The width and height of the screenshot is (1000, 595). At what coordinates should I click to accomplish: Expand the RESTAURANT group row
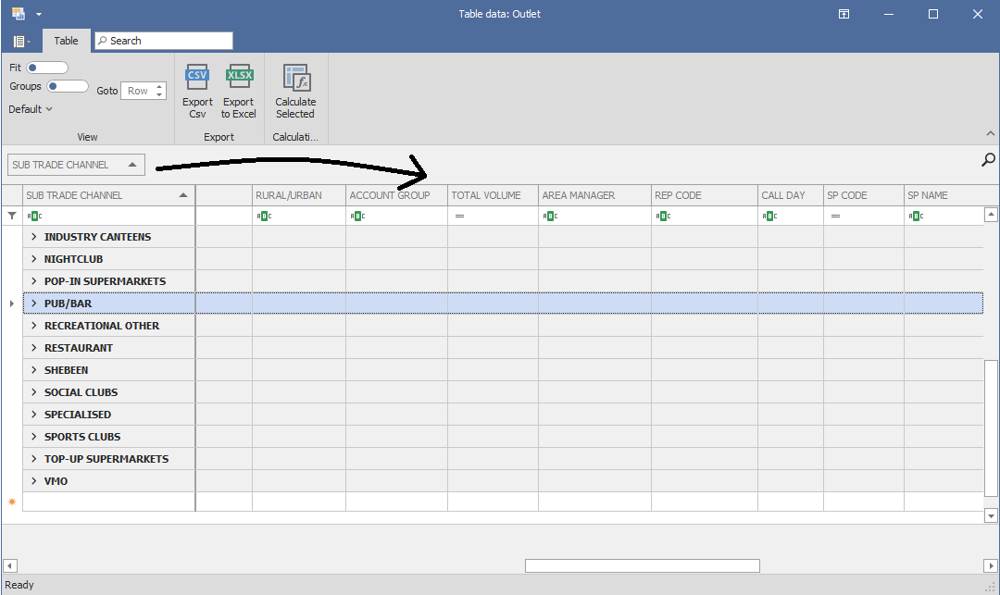coord(33,348)
